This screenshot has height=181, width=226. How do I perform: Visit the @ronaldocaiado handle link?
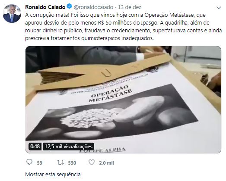point(93,7)
